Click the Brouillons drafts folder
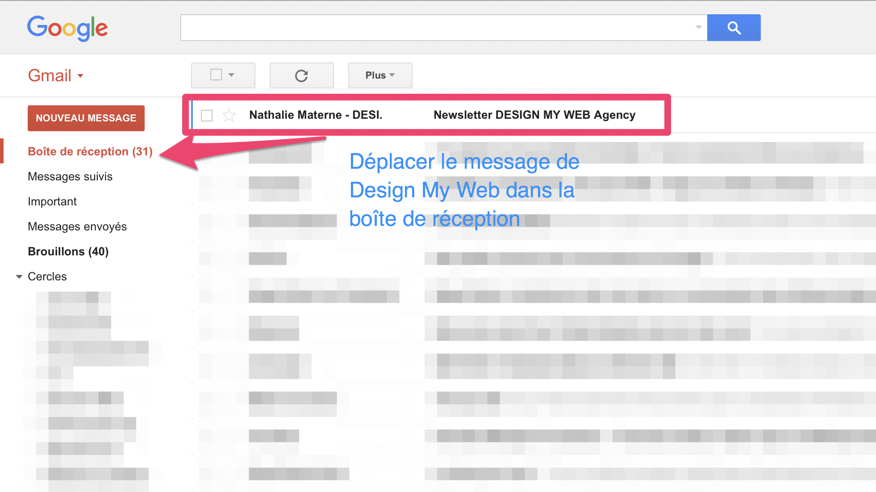The width and height of the screenshot is (876, 492). (x=67, y=251)
